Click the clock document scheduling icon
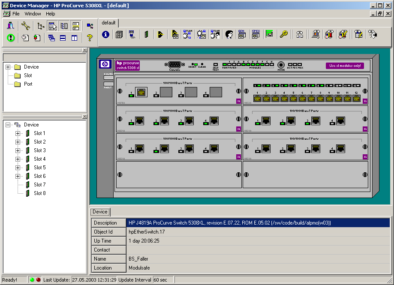 pos(25,38)
